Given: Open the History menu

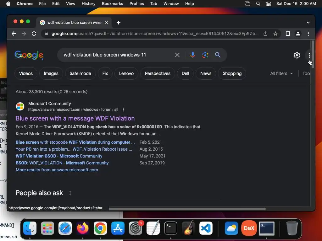Looking at the screenshot, I should pos(88,4).
